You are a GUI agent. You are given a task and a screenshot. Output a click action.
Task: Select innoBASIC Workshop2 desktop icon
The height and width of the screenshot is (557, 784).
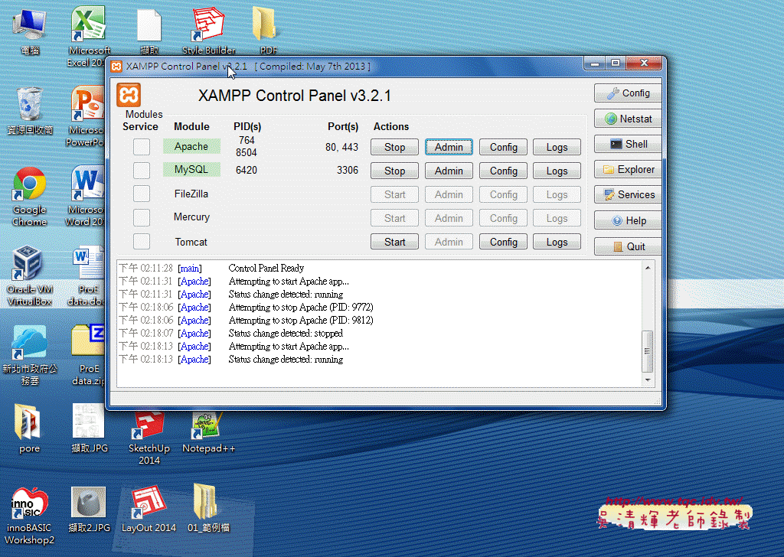coord(30,515)
